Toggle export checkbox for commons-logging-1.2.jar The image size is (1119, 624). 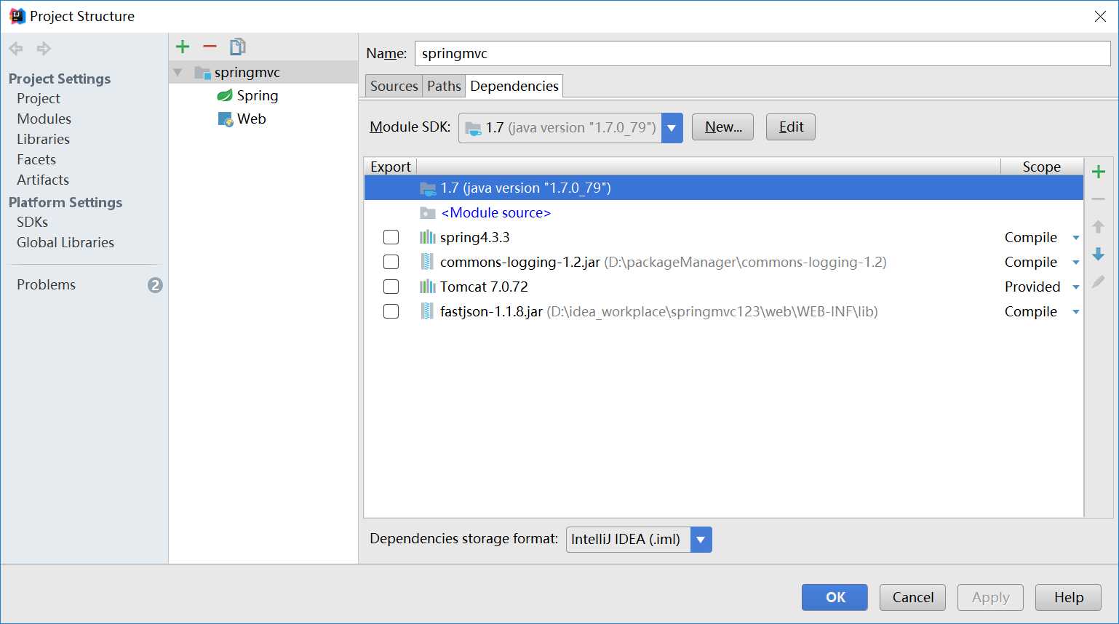(x=391, y=262)
